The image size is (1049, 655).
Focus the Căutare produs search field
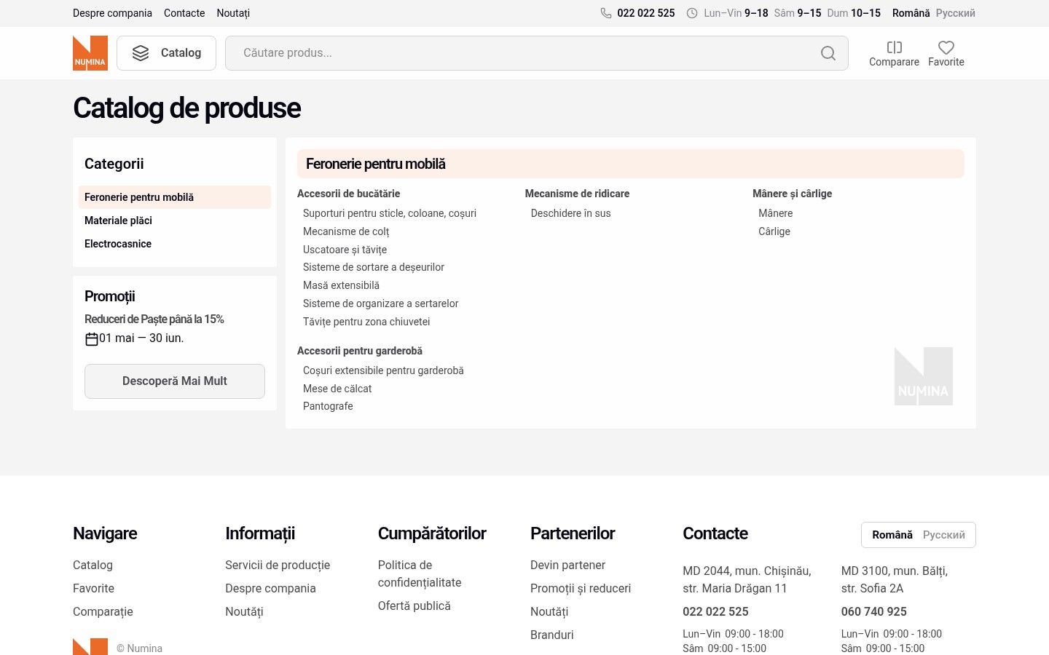tap(537, 53)
